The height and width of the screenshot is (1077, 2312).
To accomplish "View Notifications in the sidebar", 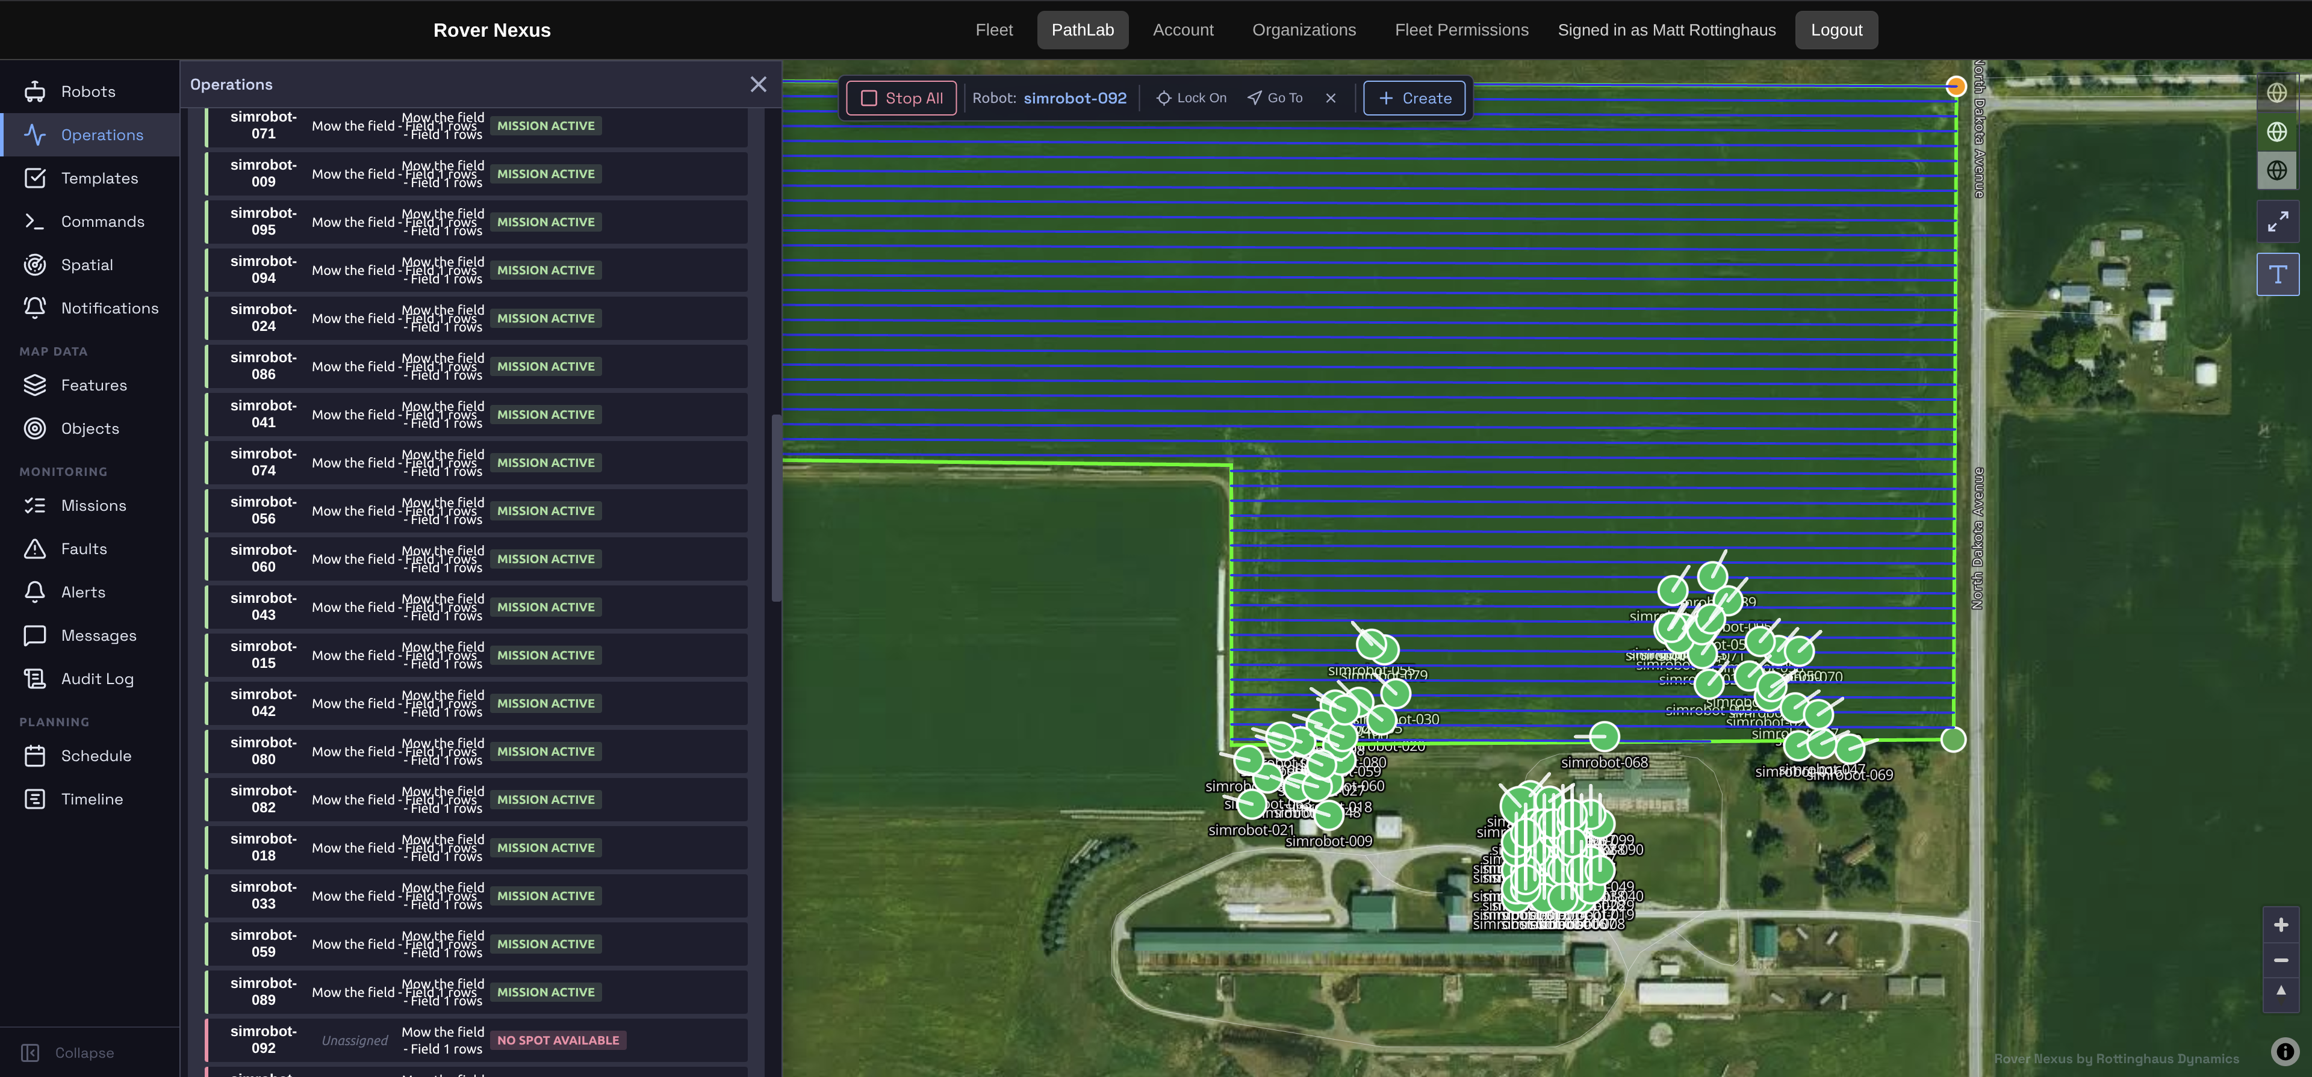I will (x=90, y=307).
